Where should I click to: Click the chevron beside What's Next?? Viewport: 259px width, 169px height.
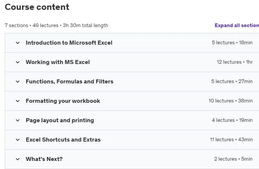18,159
